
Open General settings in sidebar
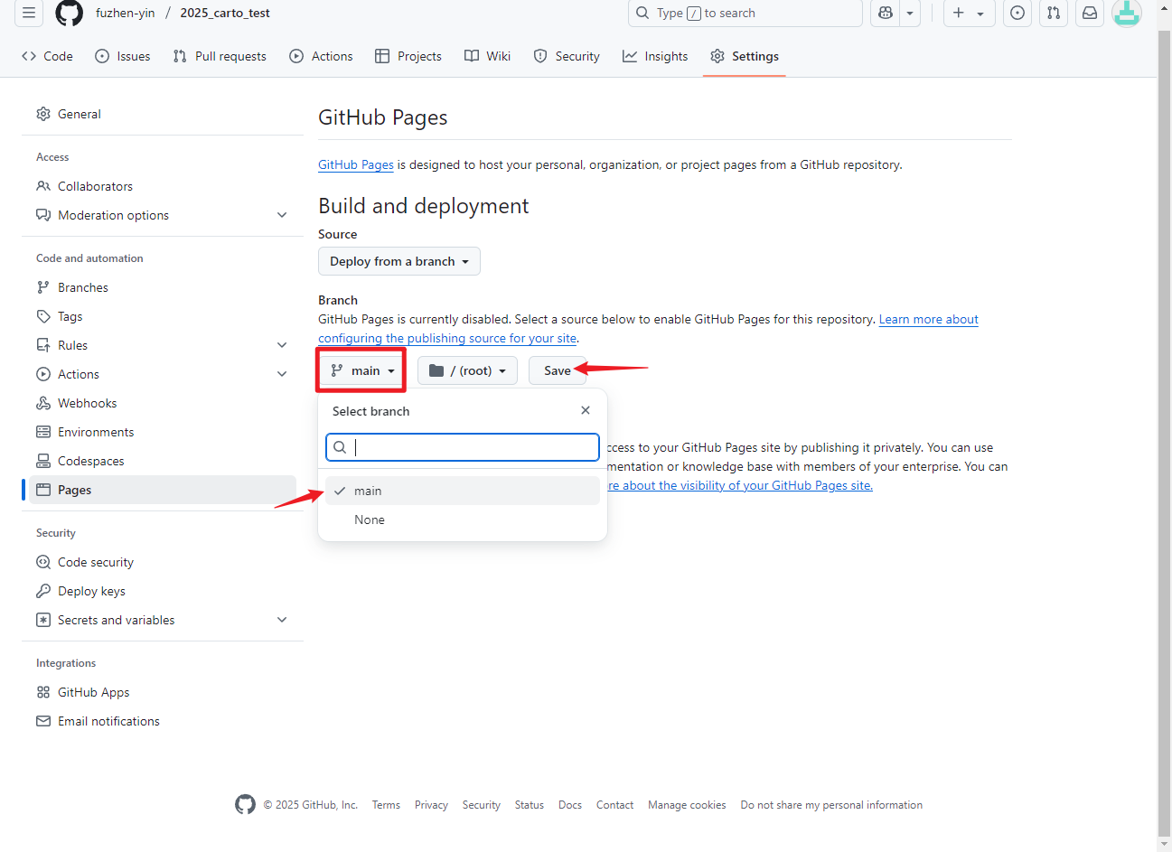coord(163,114)
